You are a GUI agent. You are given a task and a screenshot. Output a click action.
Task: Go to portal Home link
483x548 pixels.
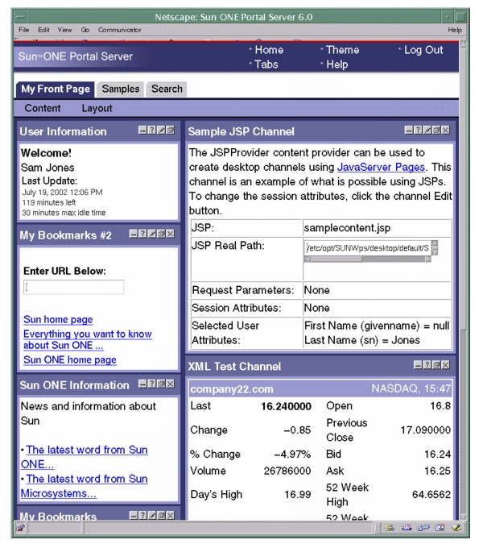pos(269,50)
